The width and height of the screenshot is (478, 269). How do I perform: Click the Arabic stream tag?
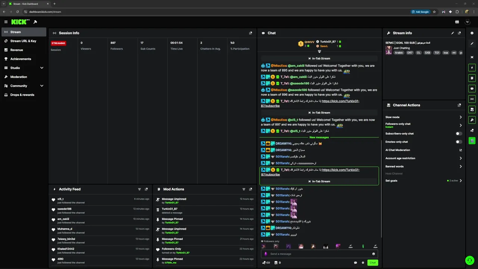[x=399, y=53]
